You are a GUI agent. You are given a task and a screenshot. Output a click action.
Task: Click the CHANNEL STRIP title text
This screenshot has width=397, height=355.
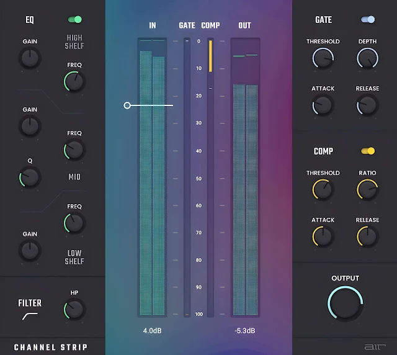pos(51,347)
